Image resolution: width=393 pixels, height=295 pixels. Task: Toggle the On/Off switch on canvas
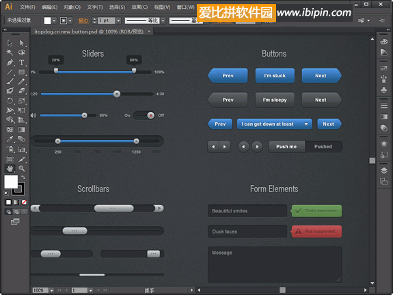coord(144,115)
